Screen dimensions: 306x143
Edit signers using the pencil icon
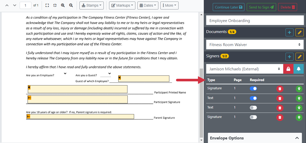pyautogui.click(x=299, y=57)
